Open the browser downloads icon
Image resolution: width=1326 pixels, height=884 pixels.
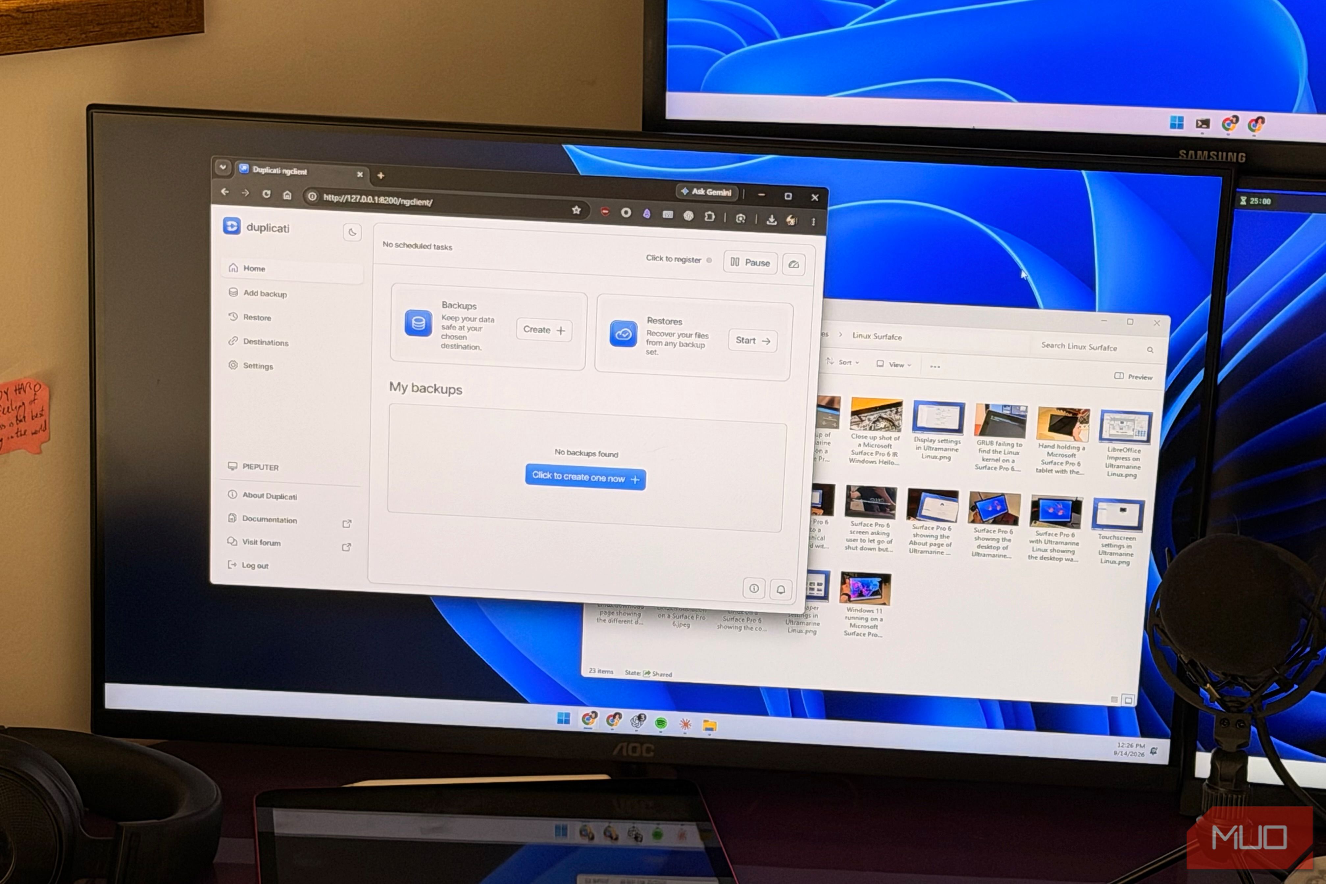[x=771, y=220]
